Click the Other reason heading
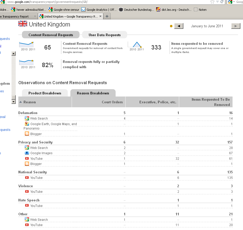 [x=23, y=214]
